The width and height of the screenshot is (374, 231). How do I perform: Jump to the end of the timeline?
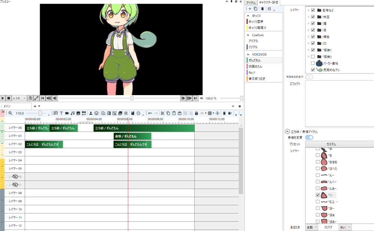point(195,98)
